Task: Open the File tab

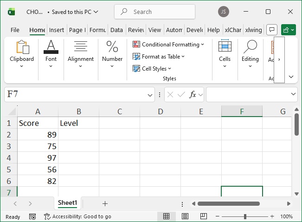Action: coord(15,30)
